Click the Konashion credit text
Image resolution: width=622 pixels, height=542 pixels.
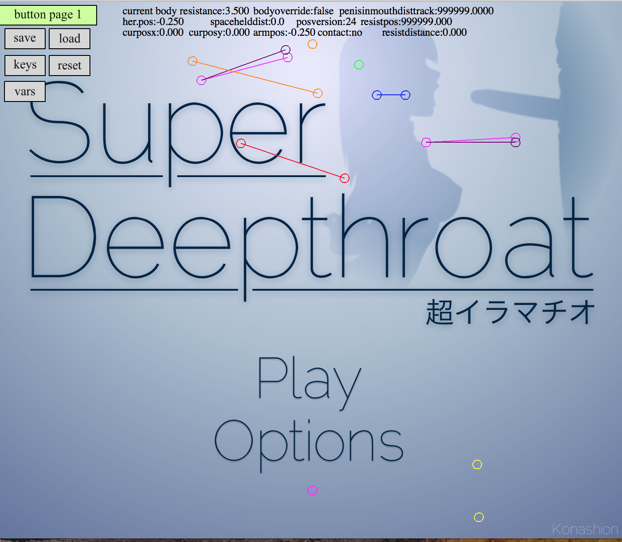click(584, 529)
